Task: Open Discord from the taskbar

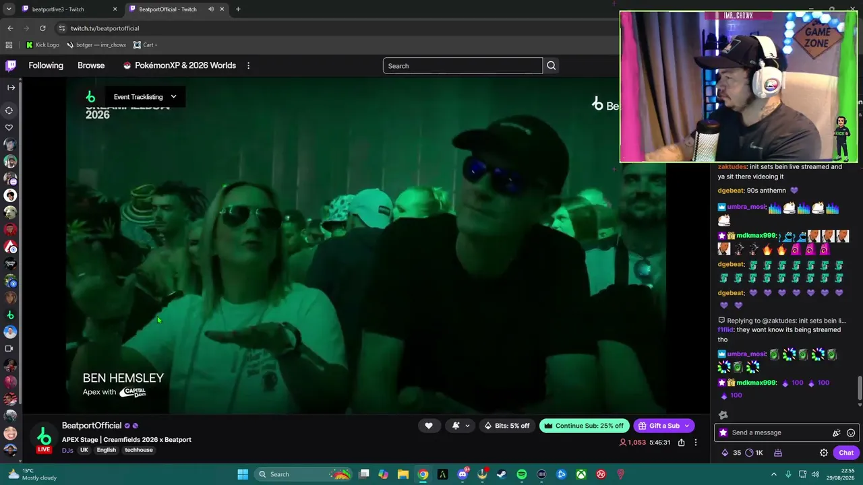Action: pos(463,474)
